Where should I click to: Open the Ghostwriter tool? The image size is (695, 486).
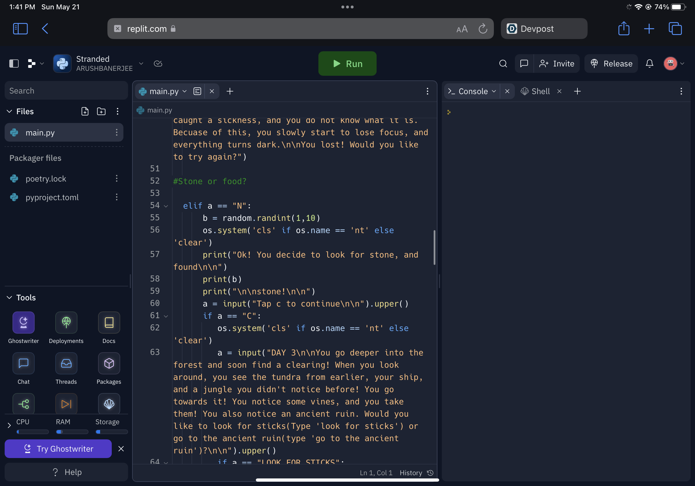[23, 322]
